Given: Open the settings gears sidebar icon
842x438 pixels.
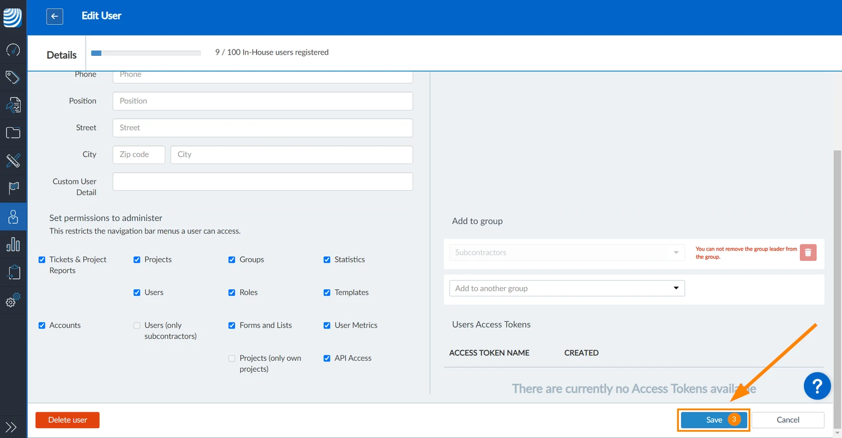Looking at the screenshot, I should 13,300.
